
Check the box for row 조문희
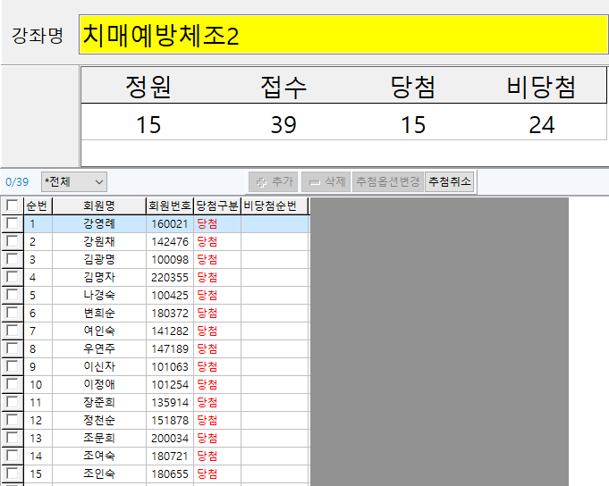coord(12,438)
